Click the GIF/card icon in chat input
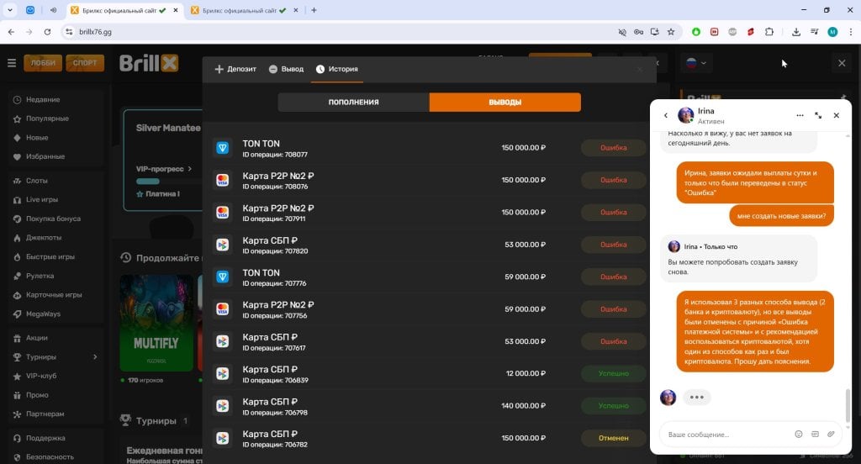861x464 pixels. (x=815, y=435)
